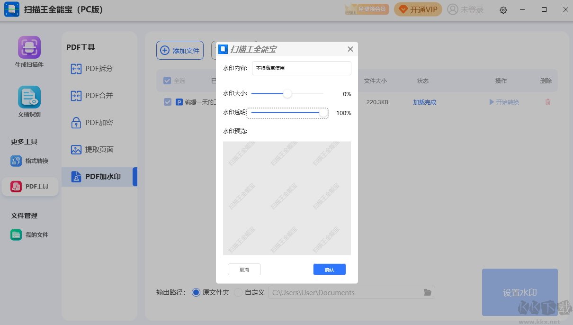This screenshot has width=573, height=325.
Task: Open settings via the gear icon
Action: 503,9
